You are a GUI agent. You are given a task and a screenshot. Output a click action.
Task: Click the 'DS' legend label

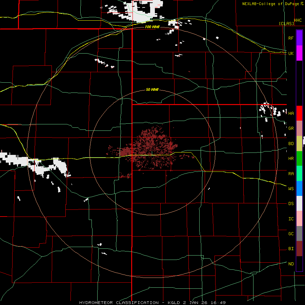(x=291, y=203)
